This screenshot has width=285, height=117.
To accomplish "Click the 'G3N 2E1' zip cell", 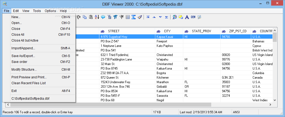I will [x=235, y=78].
